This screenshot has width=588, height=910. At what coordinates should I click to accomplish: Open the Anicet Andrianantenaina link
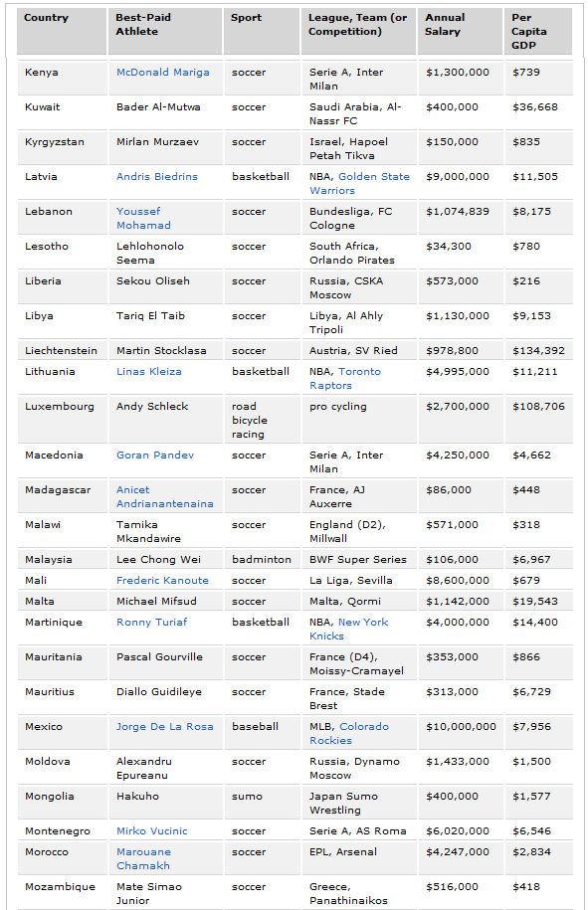[x=164, y=497]
